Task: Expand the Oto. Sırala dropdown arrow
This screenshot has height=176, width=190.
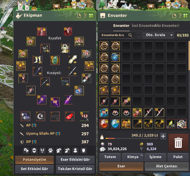Action: pyautogui.click(x=171, y=35)
